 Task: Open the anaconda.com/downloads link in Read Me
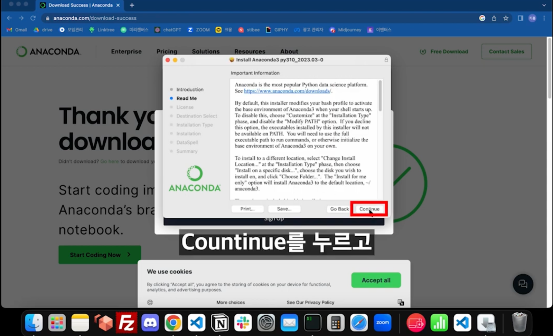[287, 91]
